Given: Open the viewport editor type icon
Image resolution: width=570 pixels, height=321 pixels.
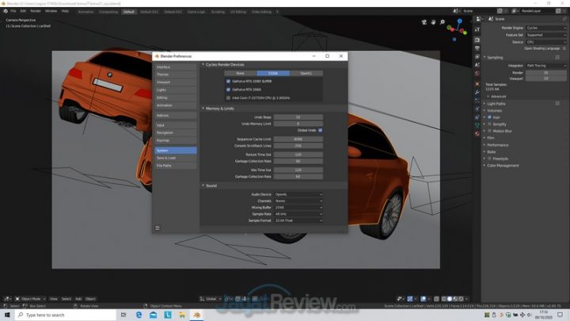Looking at the screenshot, I should 7,299.
